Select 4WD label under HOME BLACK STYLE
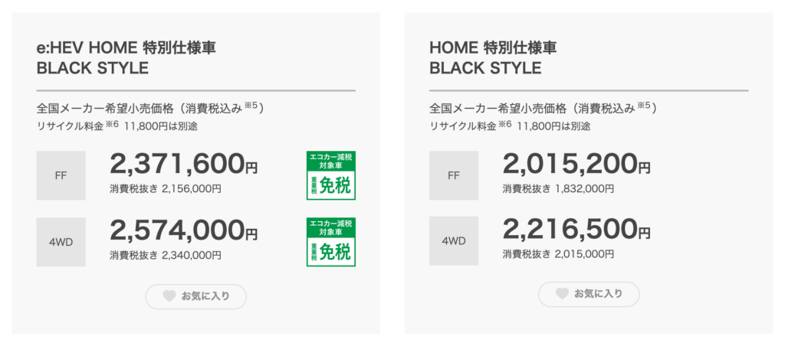 (454, 241)
